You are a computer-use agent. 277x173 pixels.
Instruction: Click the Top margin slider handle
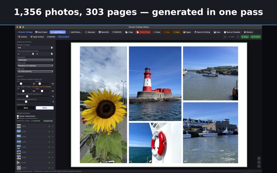tap(21, 84)
